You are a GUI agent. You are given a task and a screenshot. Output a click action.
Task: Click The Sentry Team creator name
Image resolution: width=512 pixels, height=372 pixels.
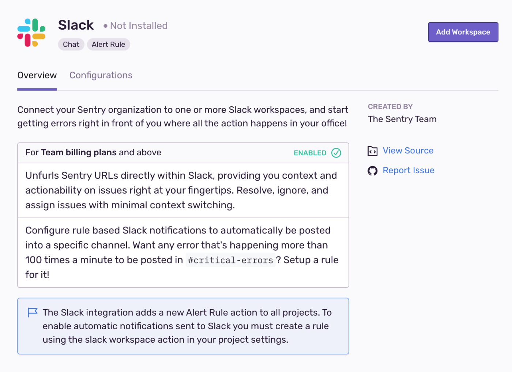(402, 119)
